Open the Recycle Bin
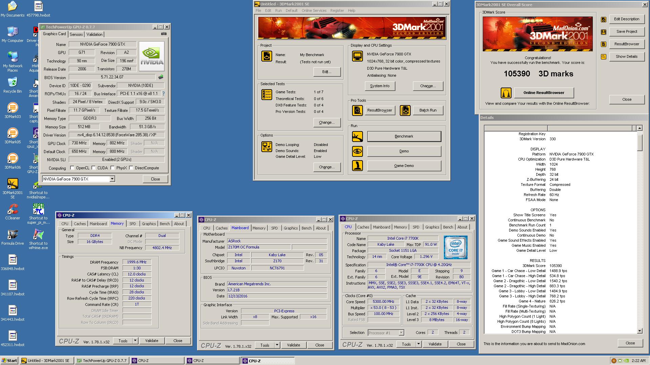 [x=13, y=85]
